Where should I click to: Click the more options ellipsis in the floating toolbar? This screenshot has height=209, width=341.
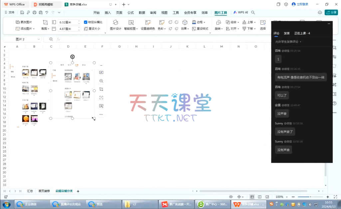point(101,114)
